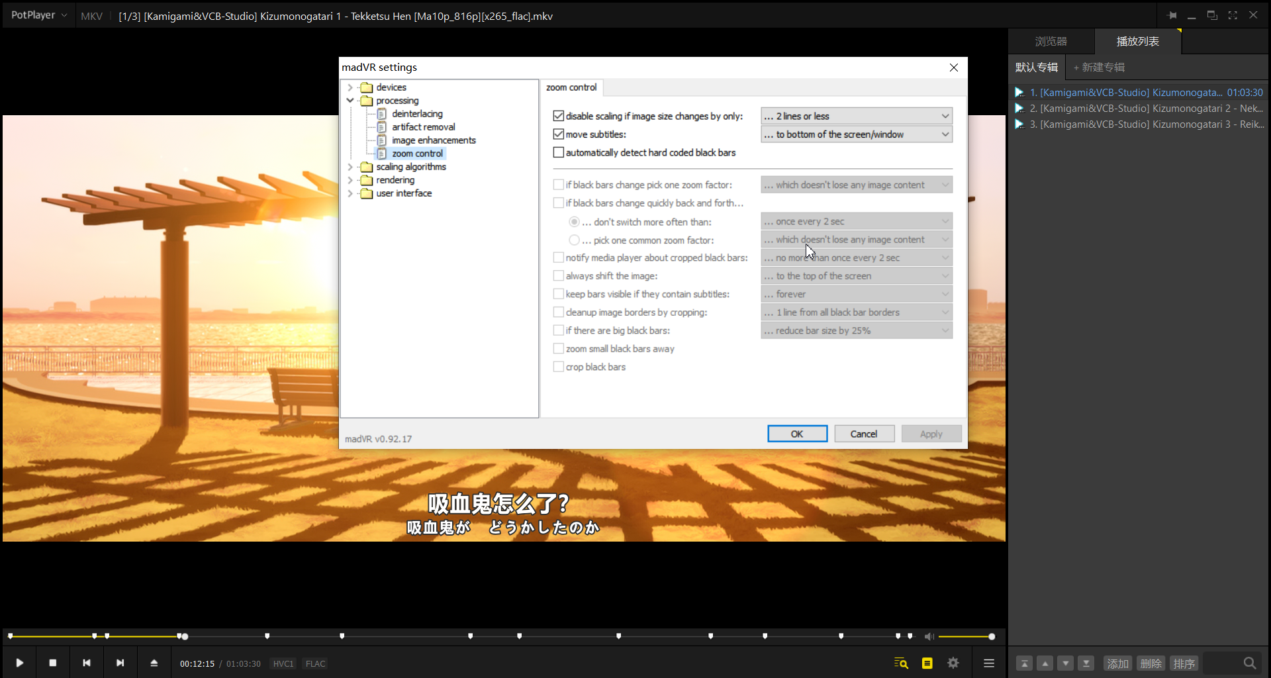Adjust the volume slider
1271x678 pixels.
(965, 636)
